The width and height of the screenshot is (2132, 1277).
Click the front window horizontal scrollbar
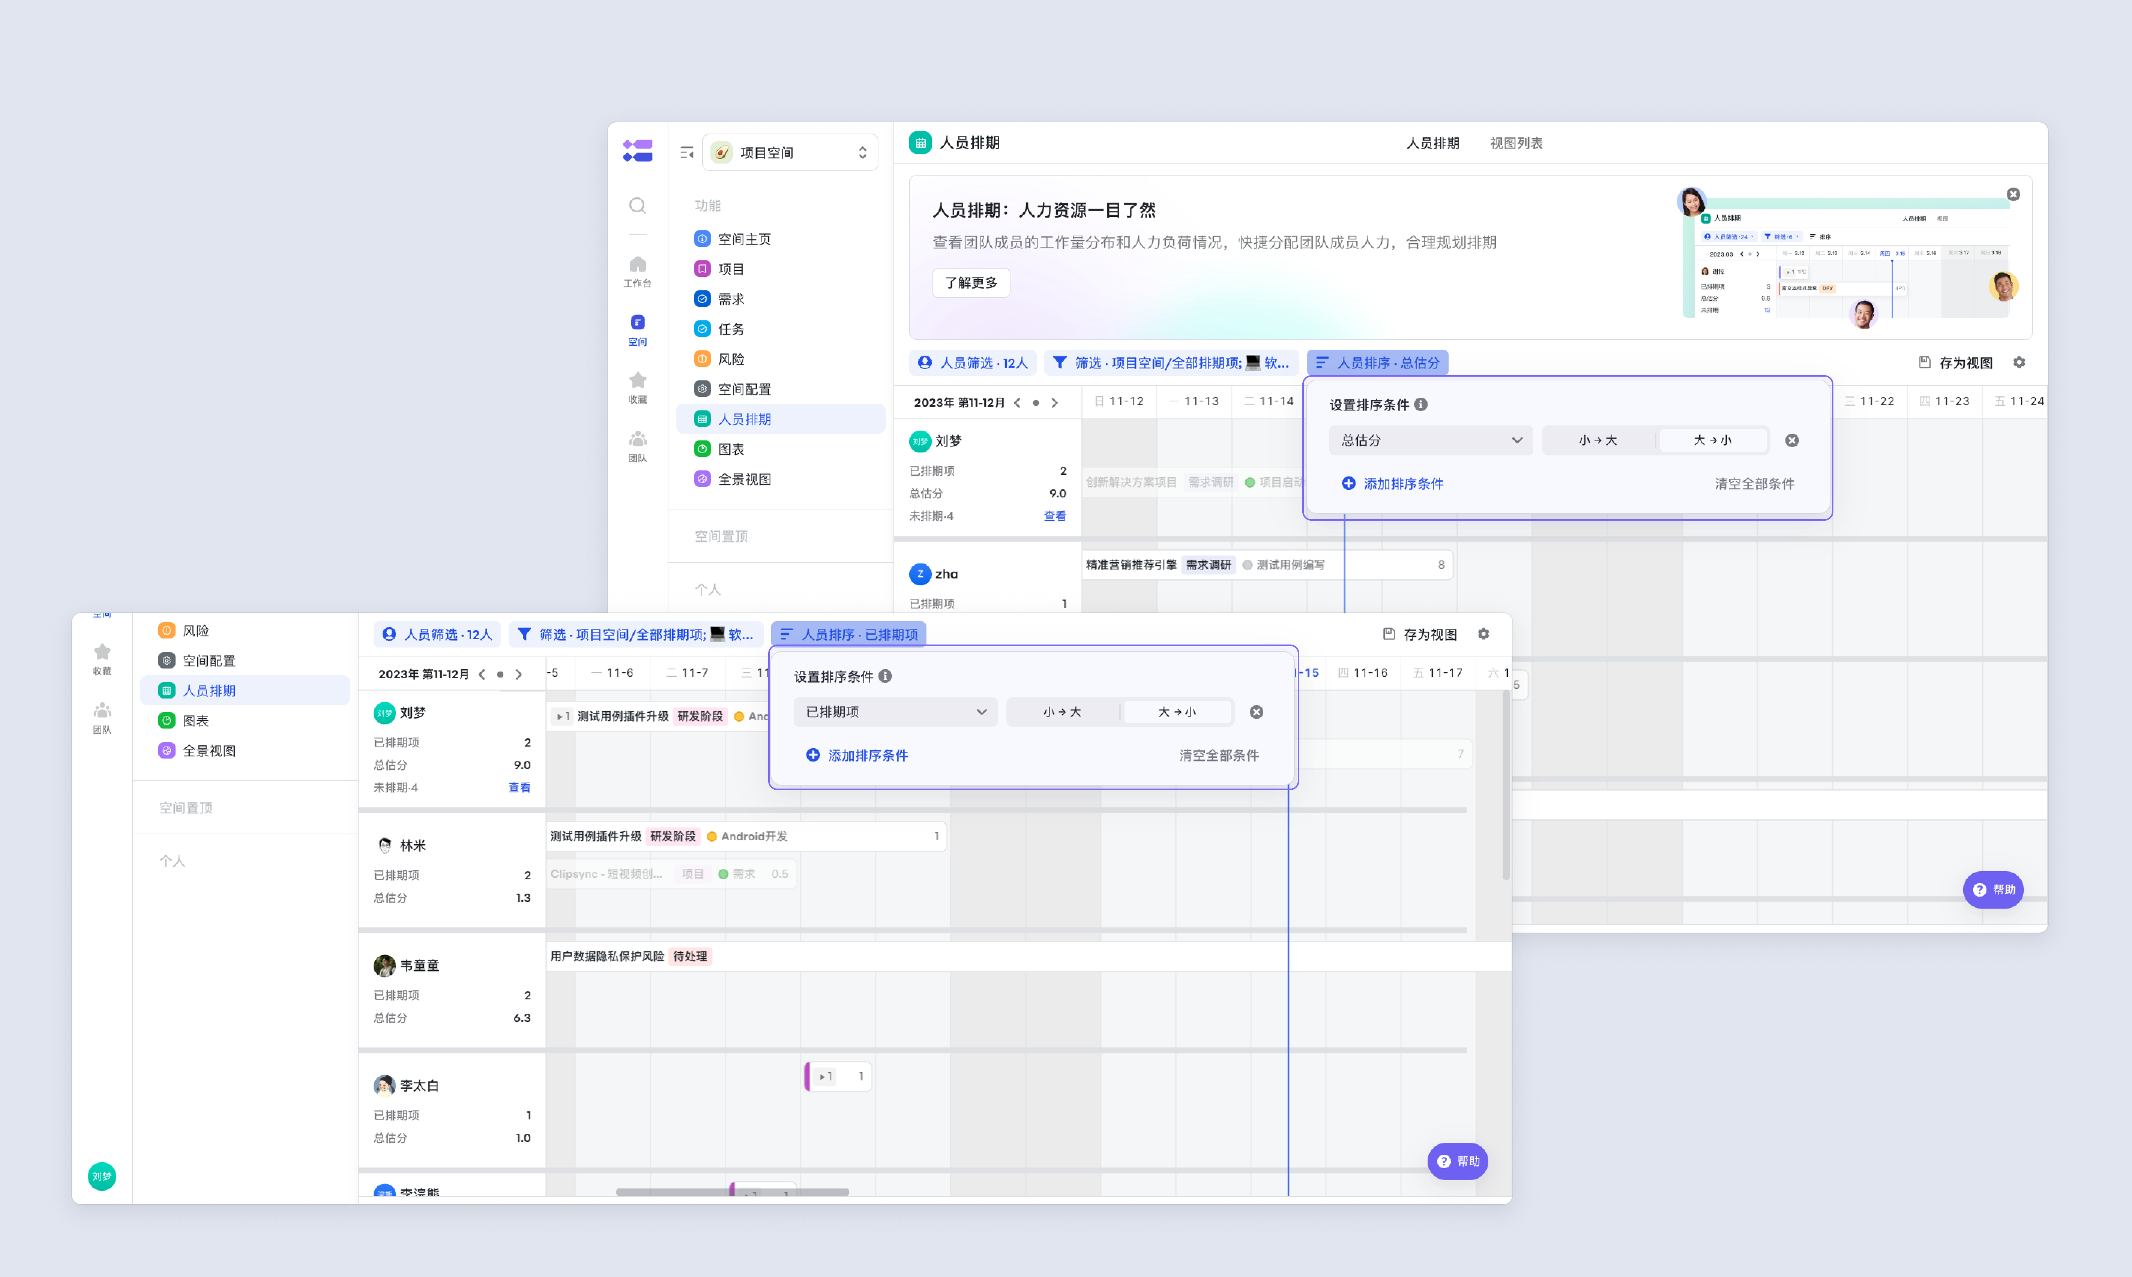(x=732, y=1192)
